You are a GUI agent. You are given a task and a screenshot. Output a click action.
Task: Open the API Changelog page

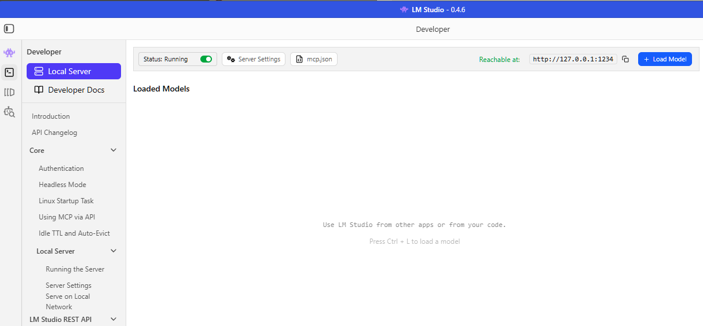click(54, 133)
